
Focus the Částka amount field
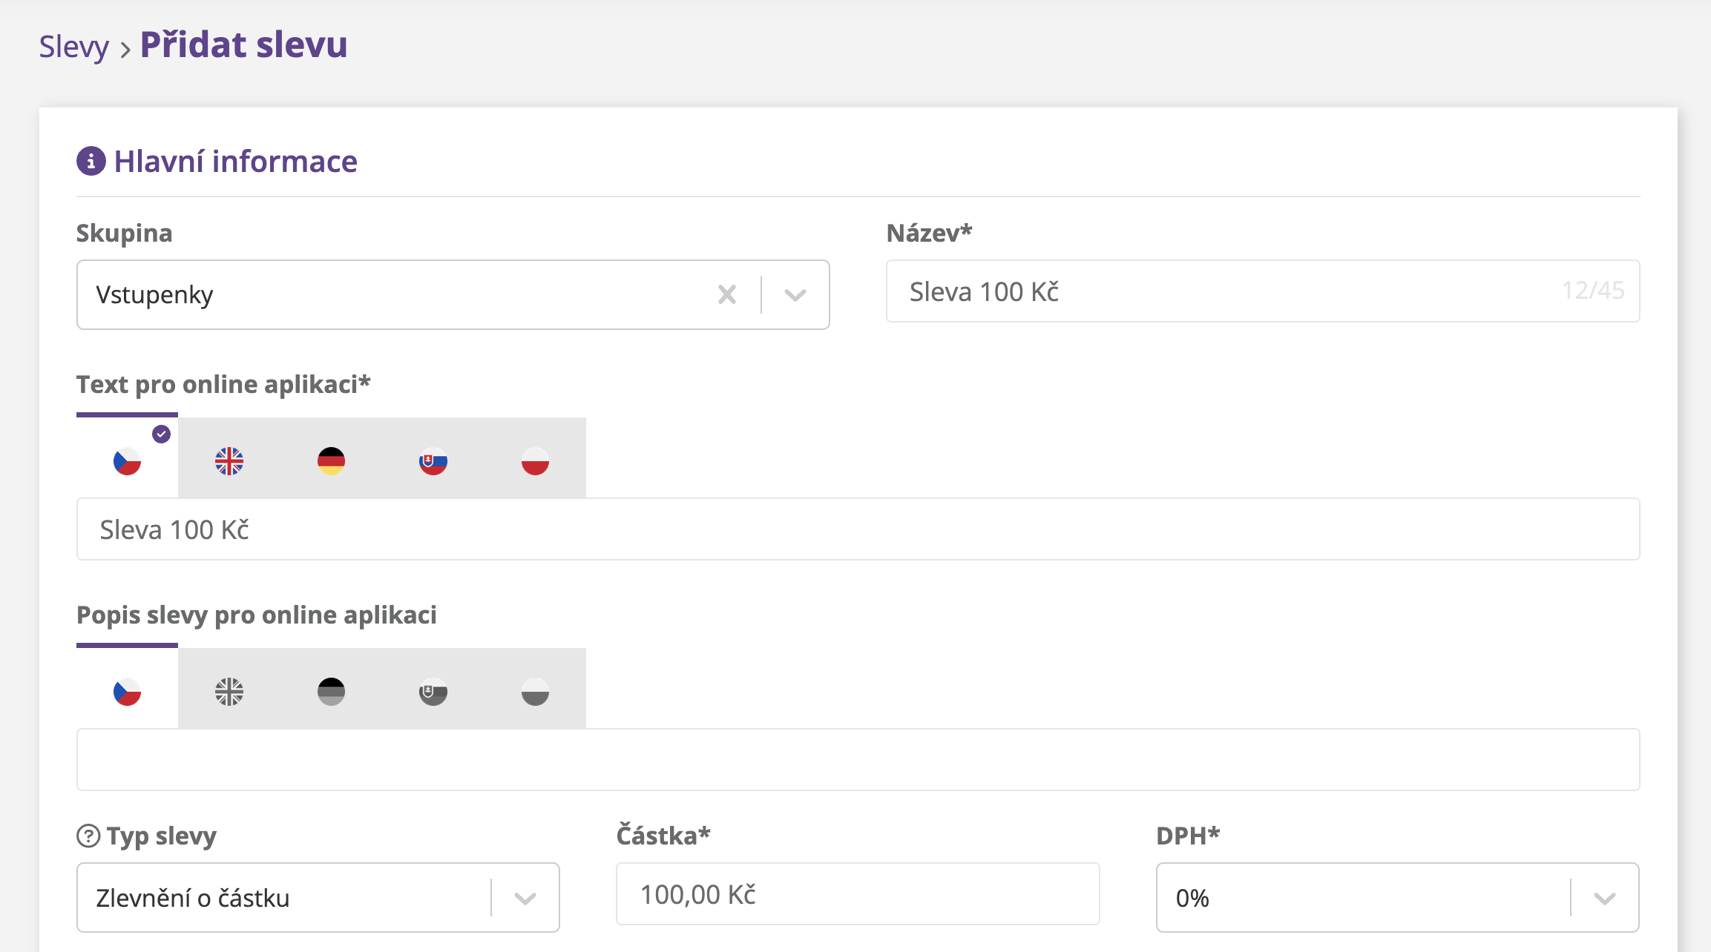pos(857,894)
